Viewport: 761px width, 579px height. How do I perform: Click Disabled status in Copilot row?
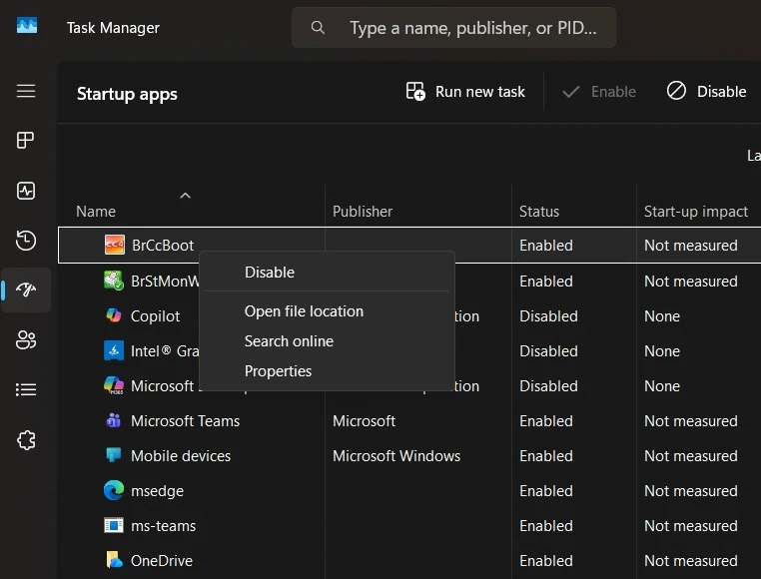coord(548,316)
